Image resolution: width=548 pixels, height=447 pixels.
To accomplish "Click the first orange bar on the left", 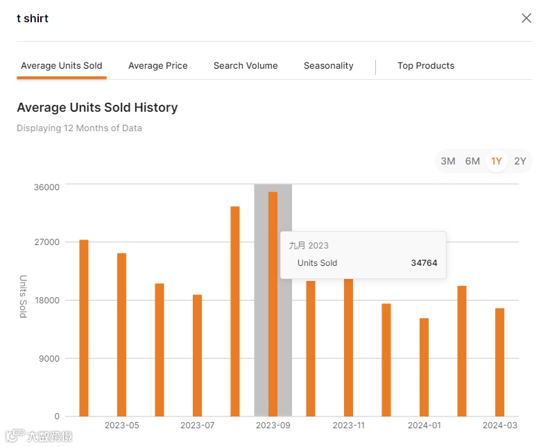I will pyautogui.click(x=84, y=328).
